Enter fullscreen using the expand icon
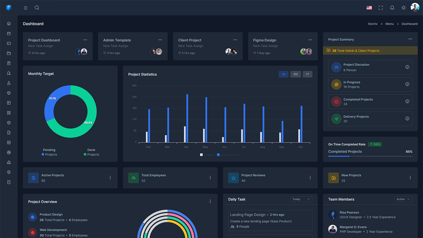 [380, 7]
